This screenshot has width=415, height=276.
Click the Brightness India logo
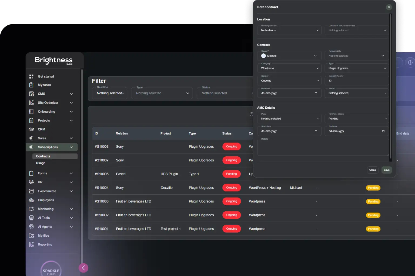click(x=54, y=60)
